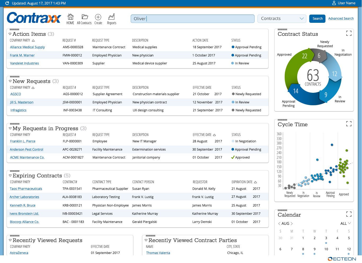Click the Contract Type header in Expiring Contracts
362x263 pixels.
pyautogui.click(x=102, y=182)
